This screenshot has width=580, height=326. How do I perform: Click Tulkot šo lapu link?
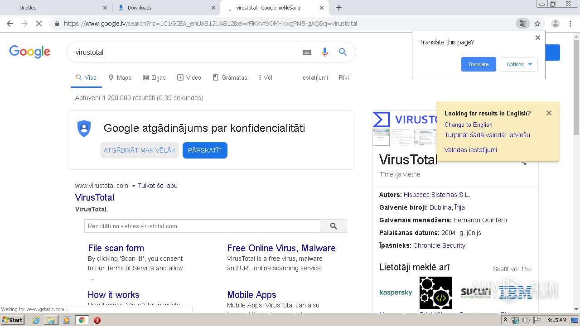[x=158, y=186]
